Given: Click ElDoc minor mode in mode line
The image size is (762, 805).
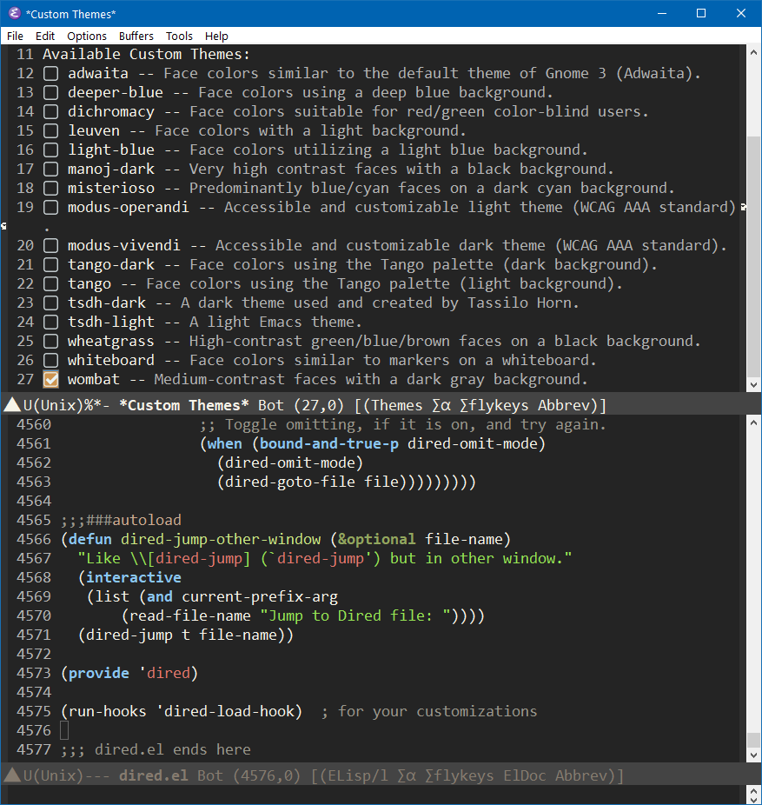Looking at the screenshot, I should [525, 775].
